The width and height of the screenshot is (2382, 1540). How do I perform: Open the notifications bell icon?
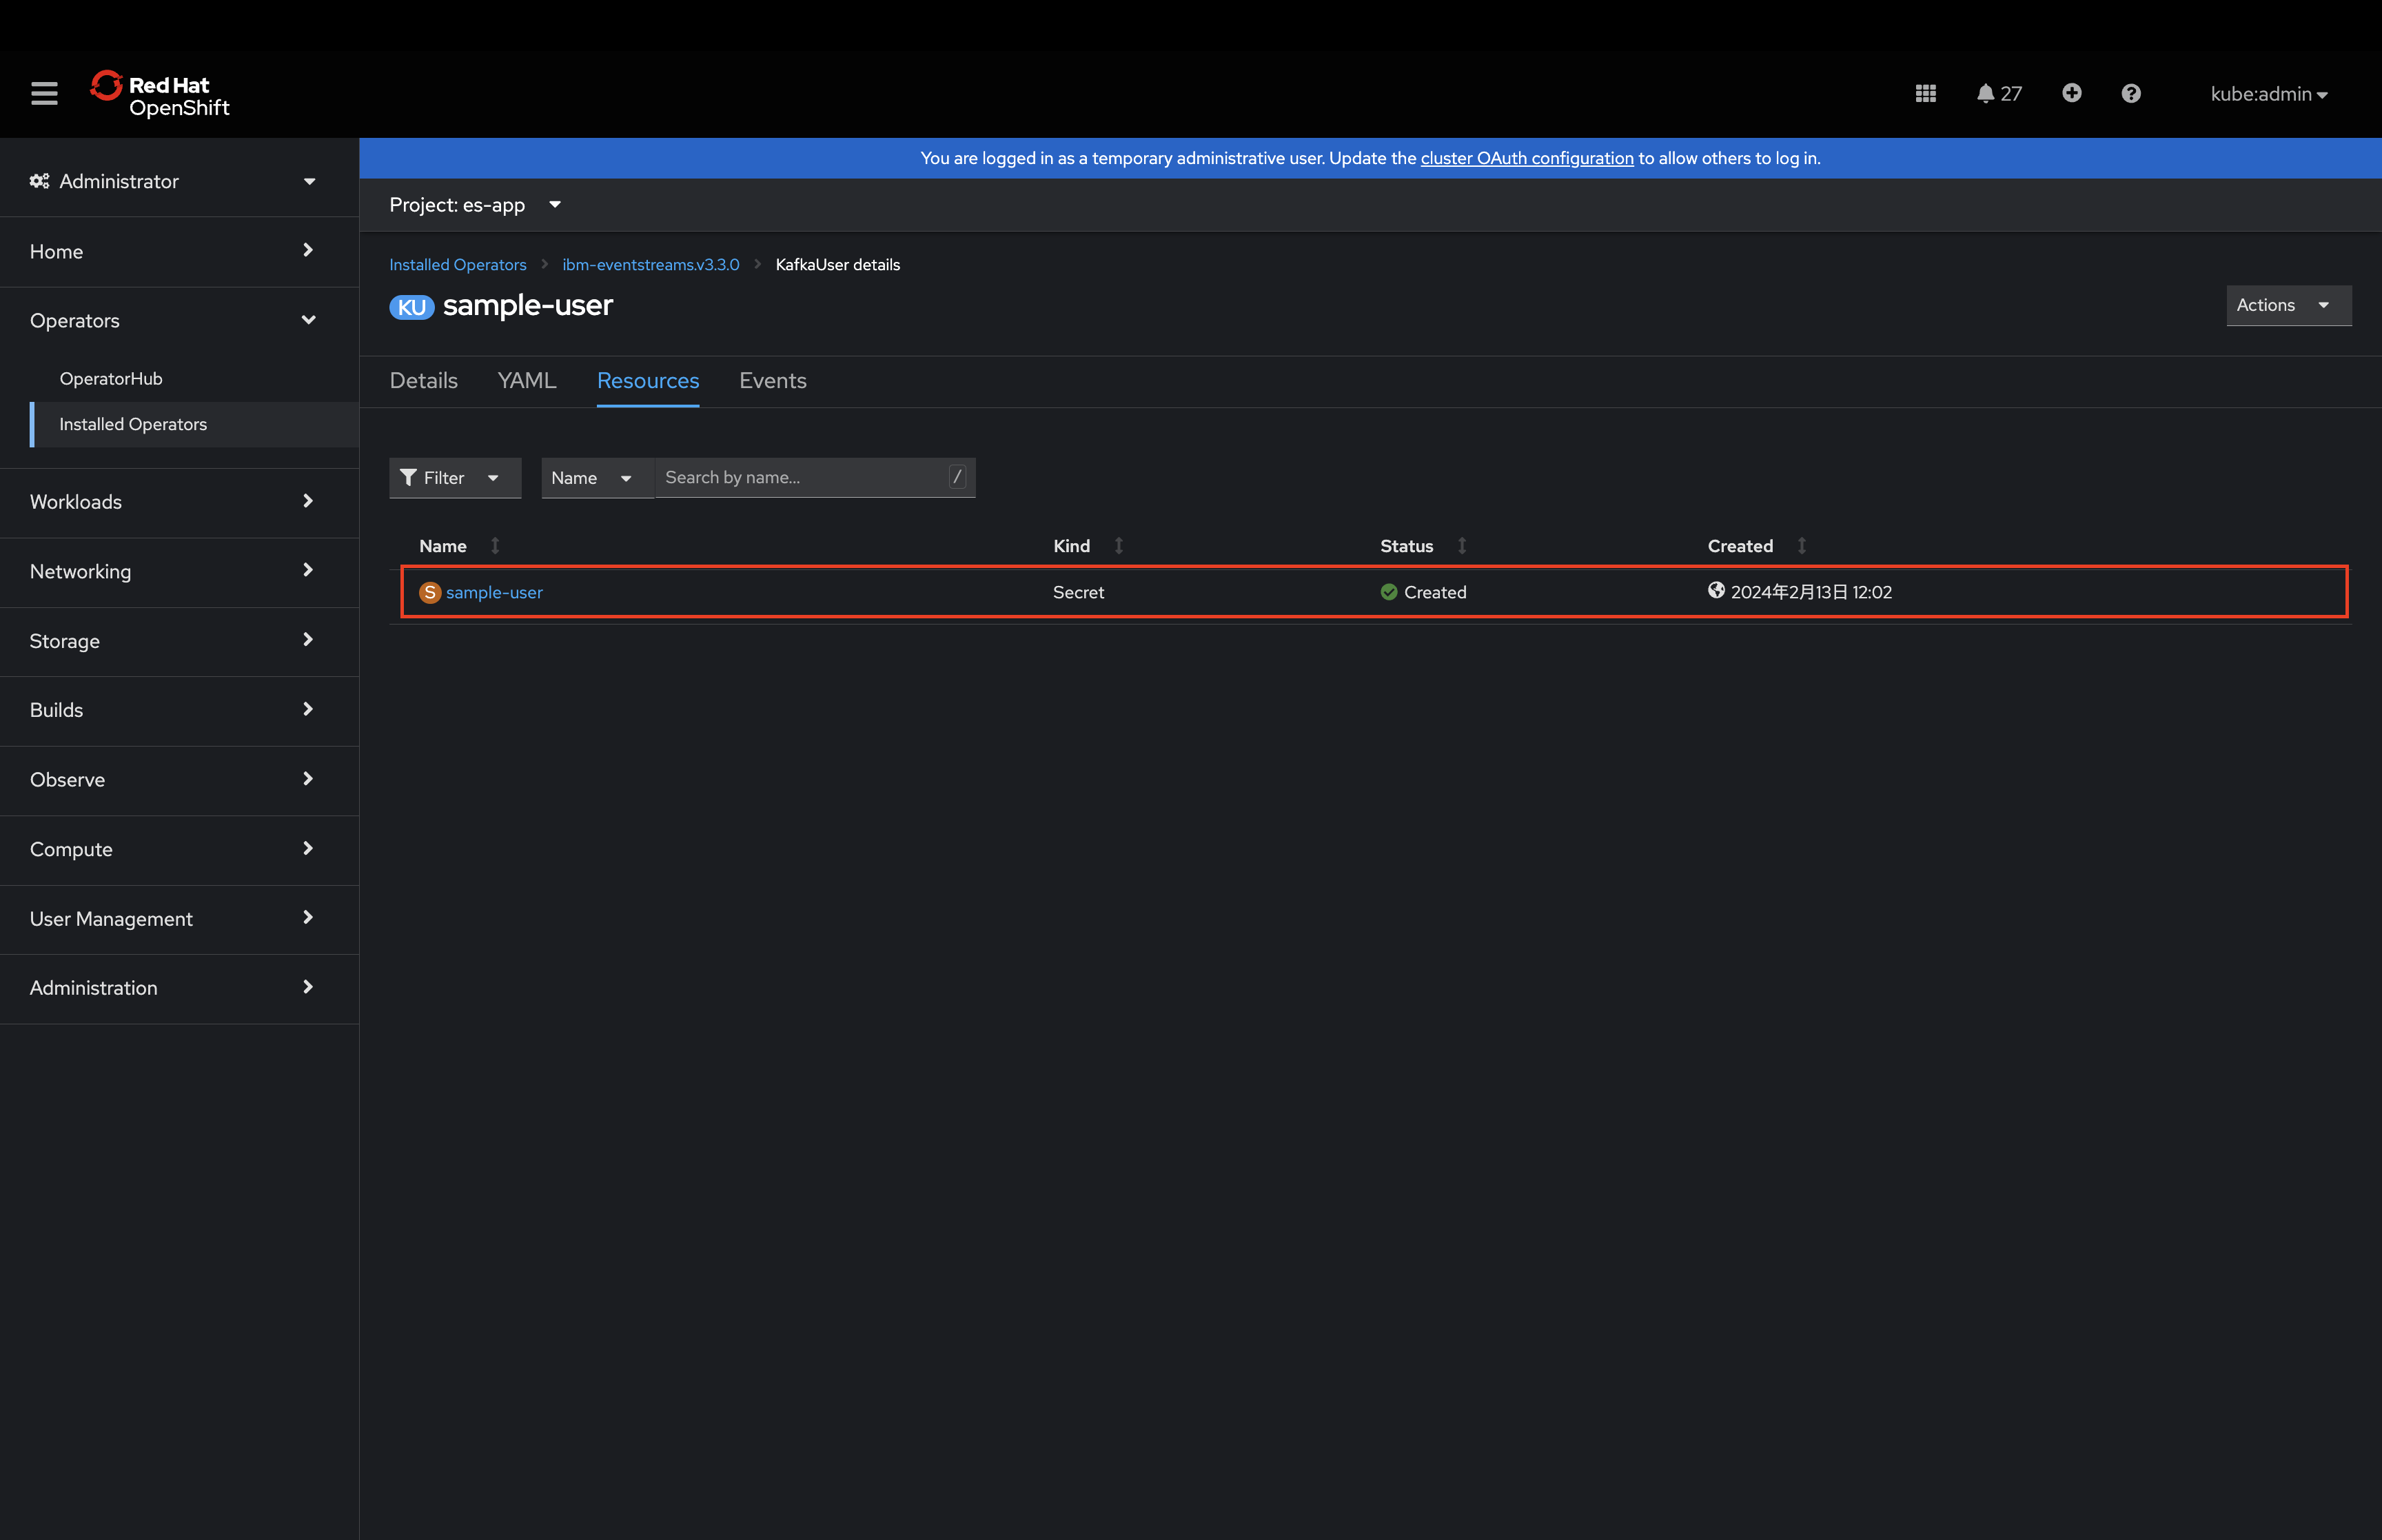1986,93
